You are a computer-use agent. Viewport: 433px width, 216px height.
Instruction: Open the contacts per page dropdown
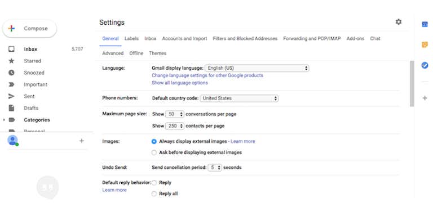pyautogui.click(x=175, y=126)
